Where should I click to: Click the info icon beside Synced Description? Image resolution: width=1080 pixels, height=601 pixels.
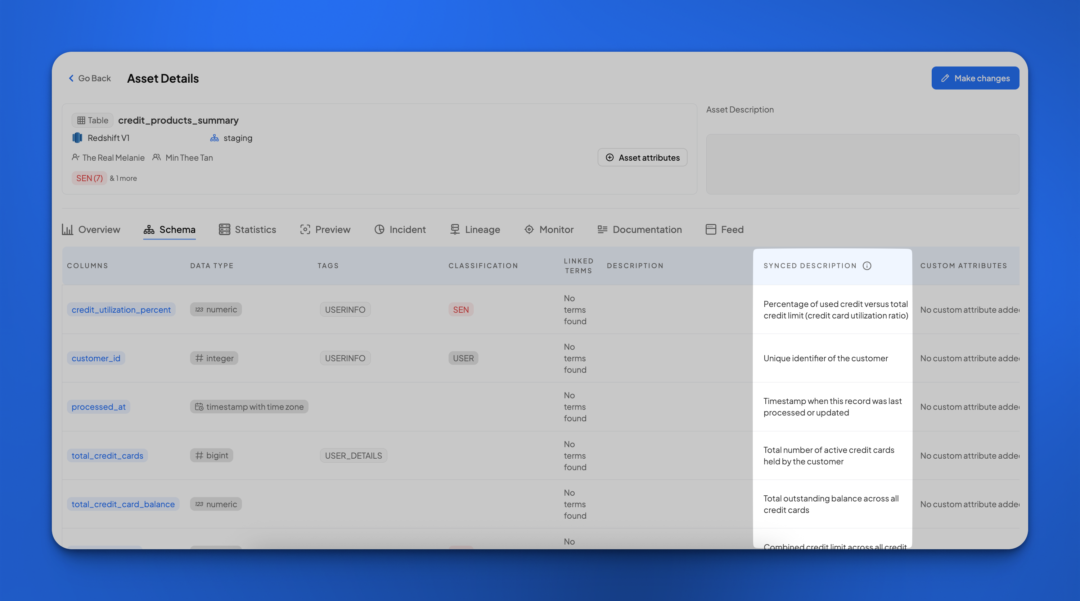(x=867, y=266)
